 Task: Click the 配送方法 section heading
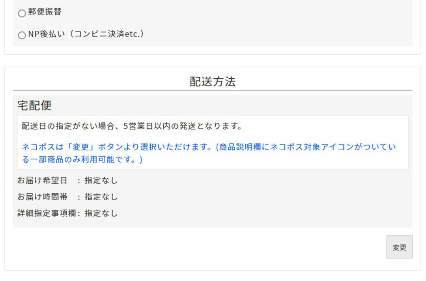213,81
